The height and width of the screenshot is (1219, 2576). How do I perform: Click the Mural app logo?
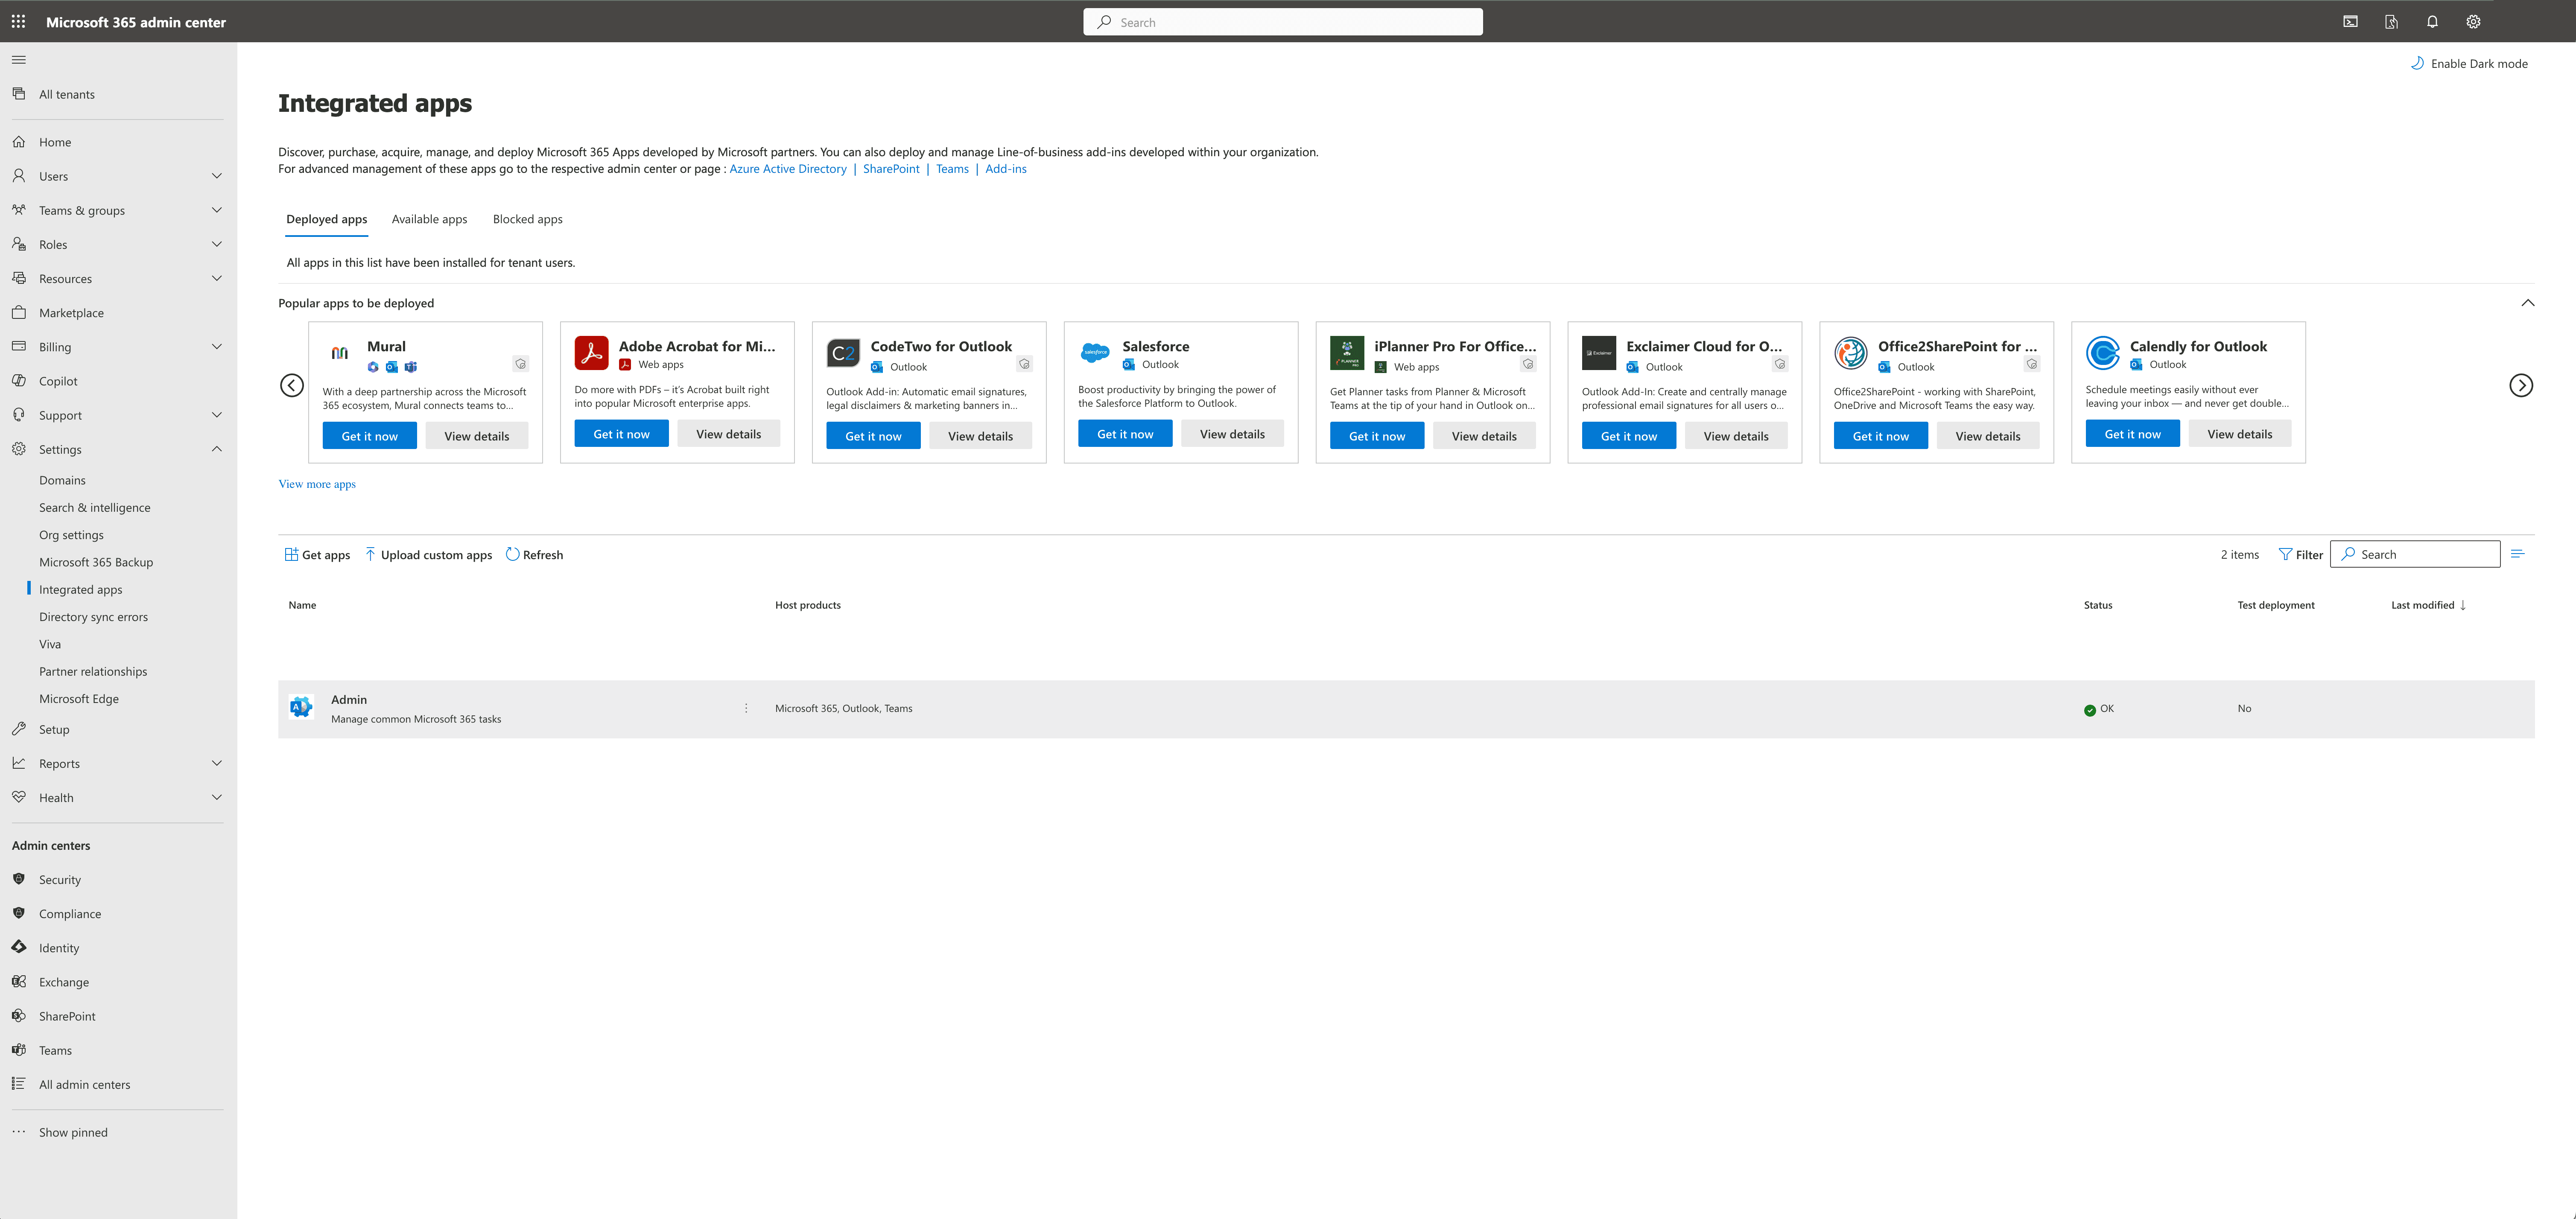coord(340,353)
